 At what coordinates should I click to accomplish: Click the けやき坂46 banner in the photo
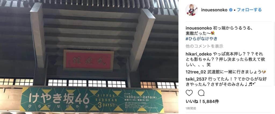point(92,100)
